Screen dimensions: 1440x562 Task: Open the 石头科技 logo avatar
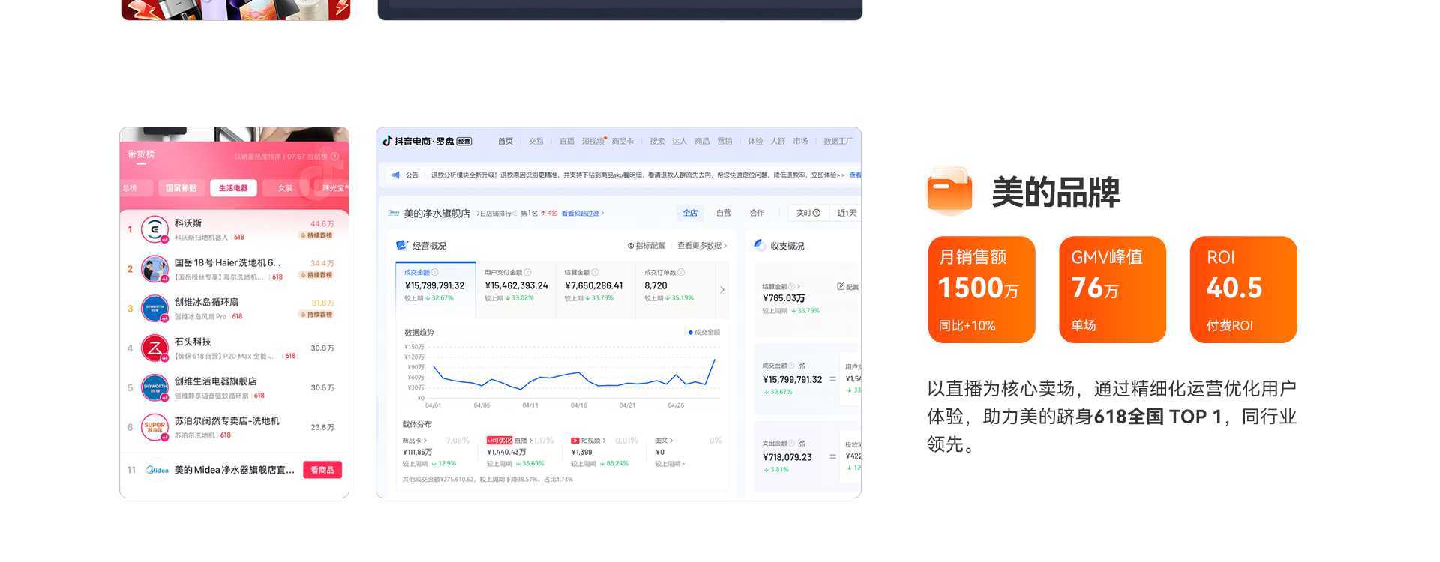(154, 348)
